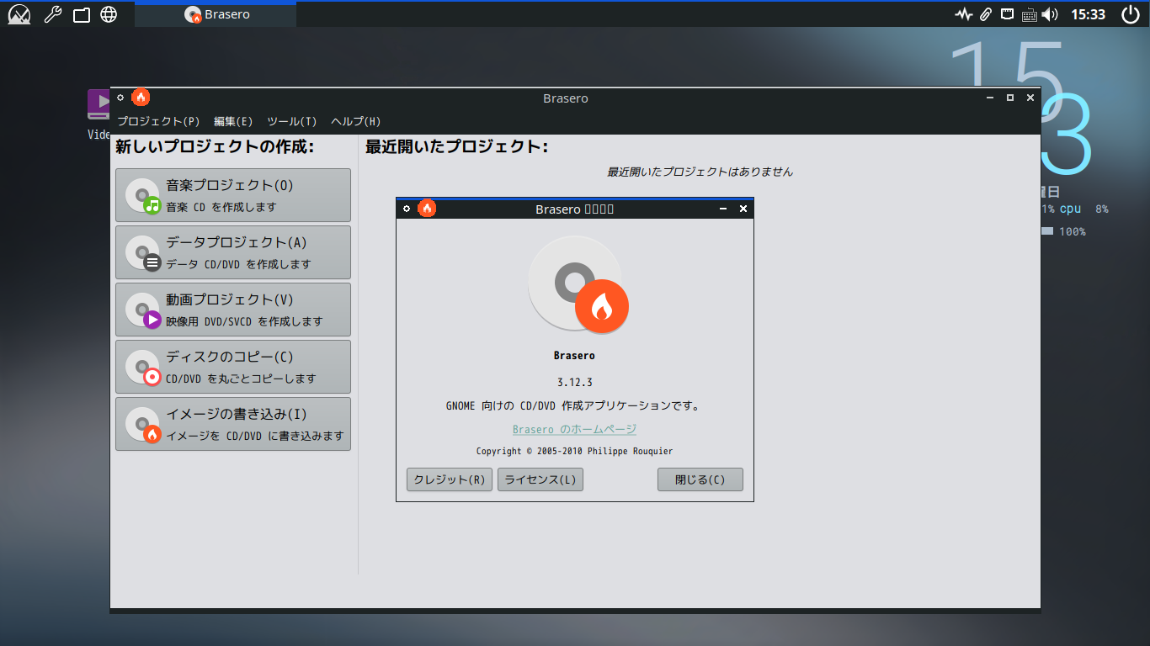Click the 最近開いたプロジェクト heading
The image size is (1150, 646).
[456, 147]
